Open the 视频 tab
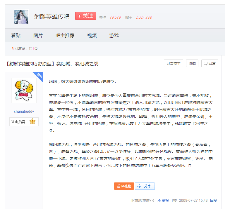The image size is (225, 209). (x=92, y=36)
